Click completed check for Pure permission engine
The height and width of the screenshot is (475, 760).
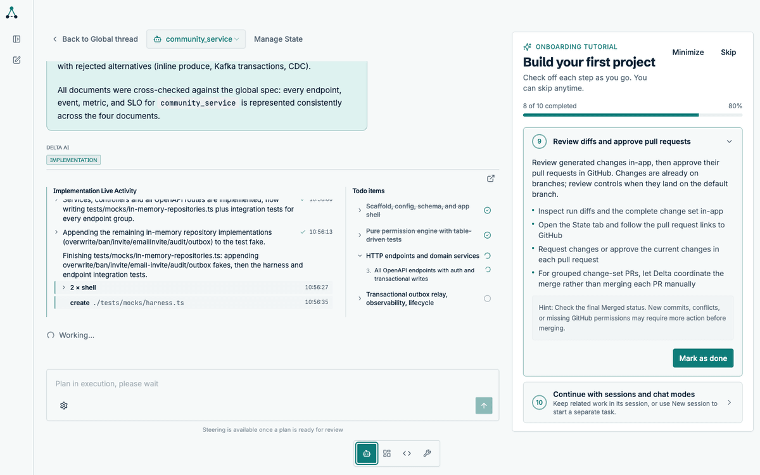(x=487, y=235)
